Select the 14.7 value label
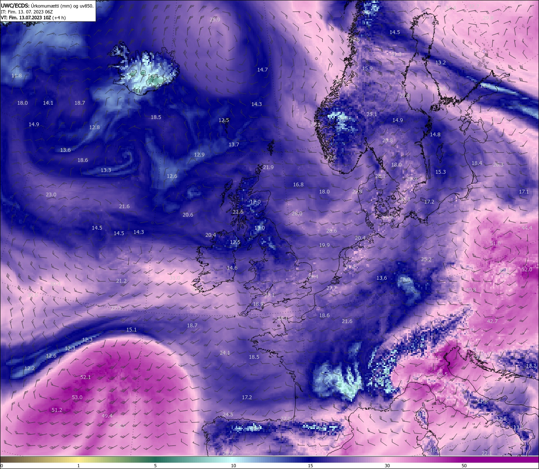Viewport: 539px width, 469px height. point(262,69)
